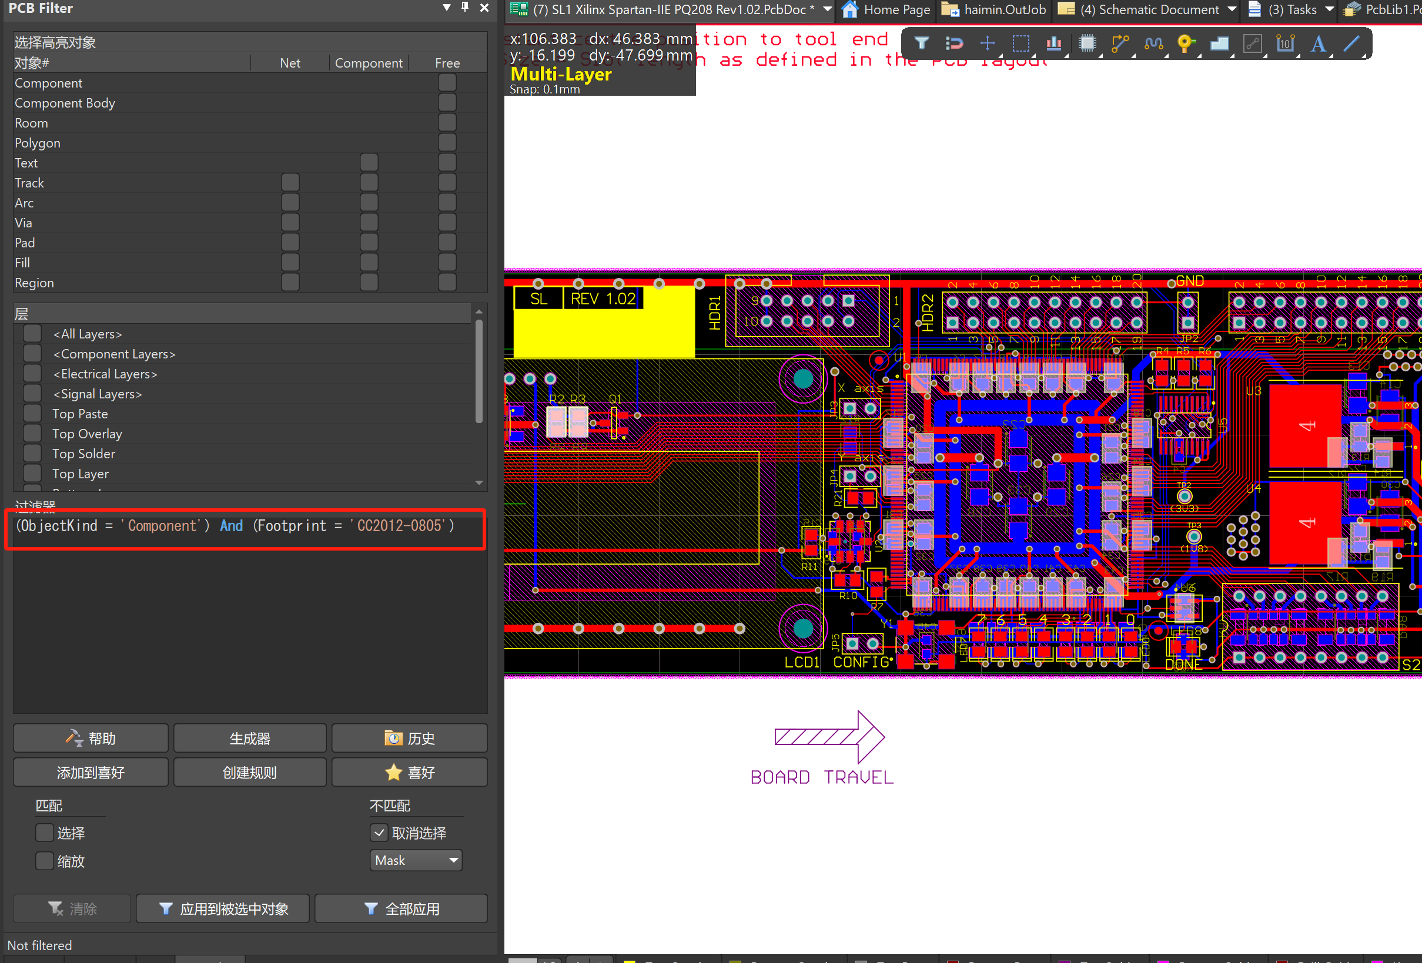Image resolution: width=1422 pixels, height=963 pixels.
Task: Activate the interactive routing tool
Action: 1120,43
